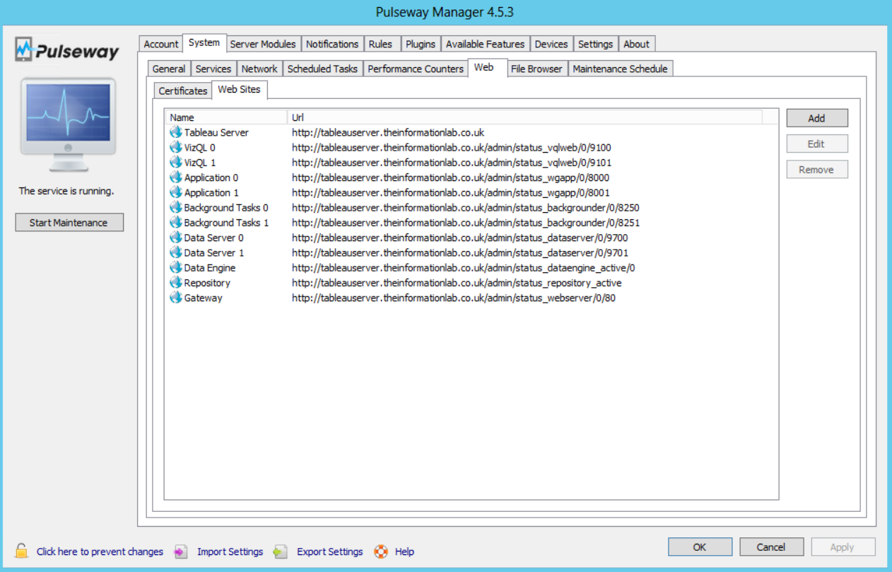Confirm with the OK button
This screenshot has width=892, height=572.
(x=700, y=547)
